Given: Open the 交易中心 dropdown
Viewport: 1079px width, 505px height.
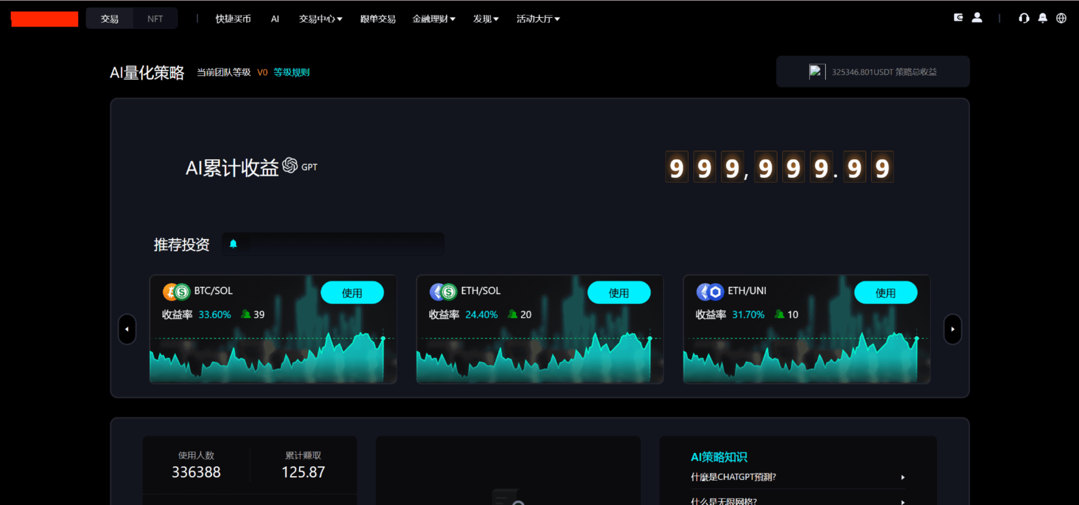Looking at the screenshot, I should (320, 19).
